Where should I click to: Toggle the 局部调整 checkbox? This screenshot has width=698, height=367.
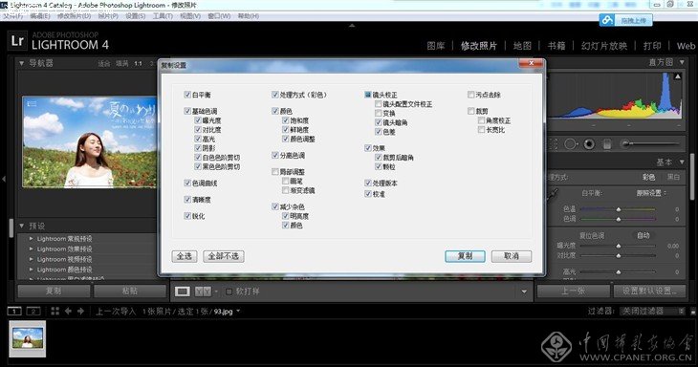click(275, 171)
